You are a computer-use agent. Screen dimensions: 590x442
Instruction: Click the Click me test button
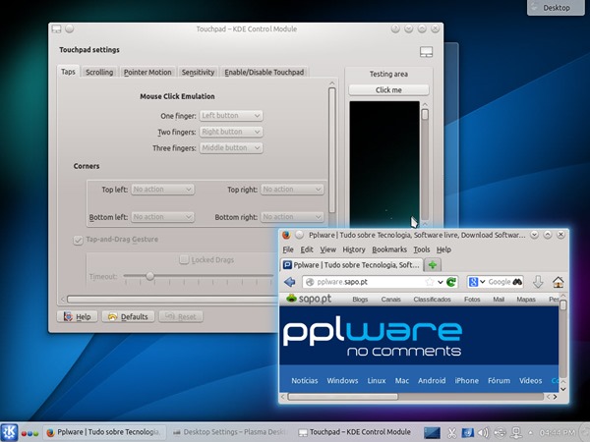click(x=388, y=90)
